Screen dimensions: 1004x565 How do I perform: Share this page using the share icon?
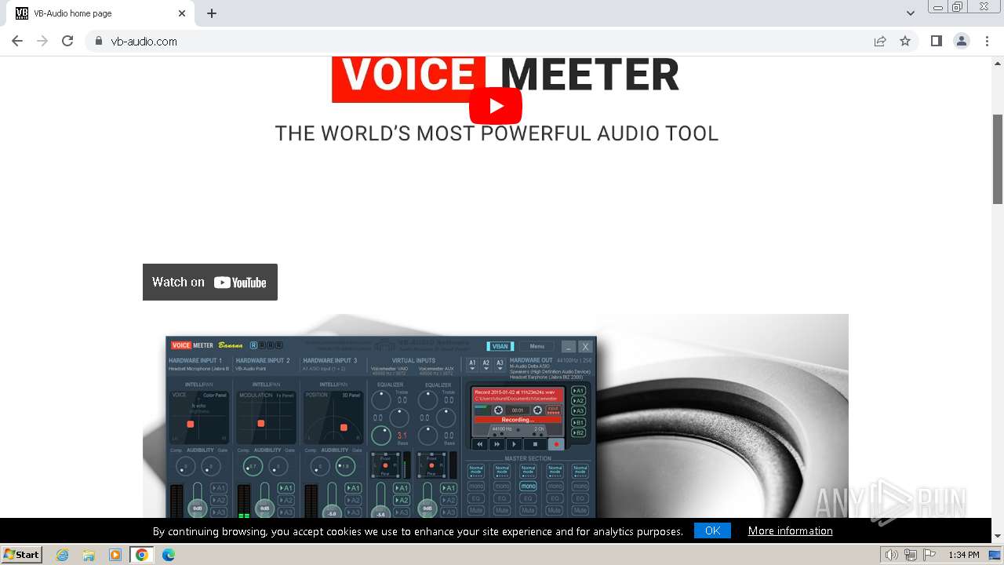880,41
